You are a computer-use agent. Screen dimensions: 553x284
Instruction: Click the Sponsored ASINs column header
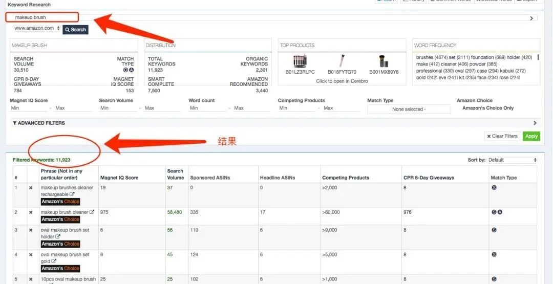tap(210, 178)
